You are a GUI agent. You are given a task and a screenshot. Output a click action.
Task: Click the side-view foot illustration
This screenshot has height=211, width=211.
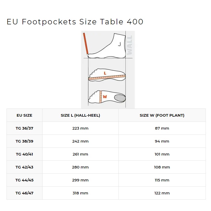click(109, 47)
